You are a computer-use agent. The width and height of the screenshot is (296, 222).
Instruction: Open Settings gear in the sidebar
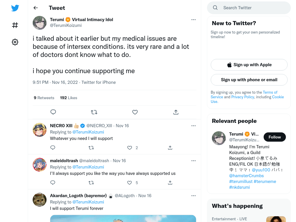coord(15,42)
